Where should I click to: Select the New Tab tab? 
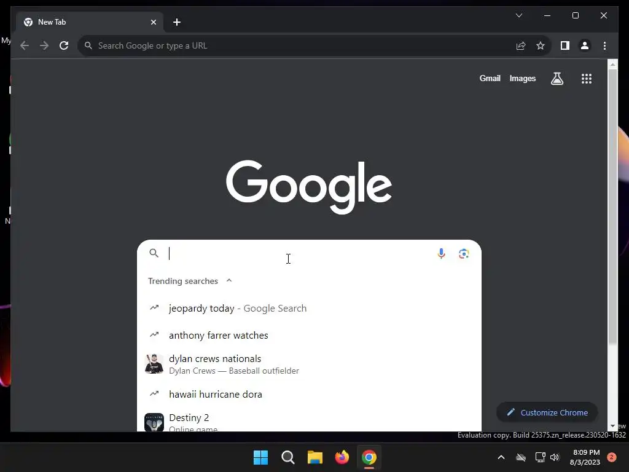click(x=90, y=22)
